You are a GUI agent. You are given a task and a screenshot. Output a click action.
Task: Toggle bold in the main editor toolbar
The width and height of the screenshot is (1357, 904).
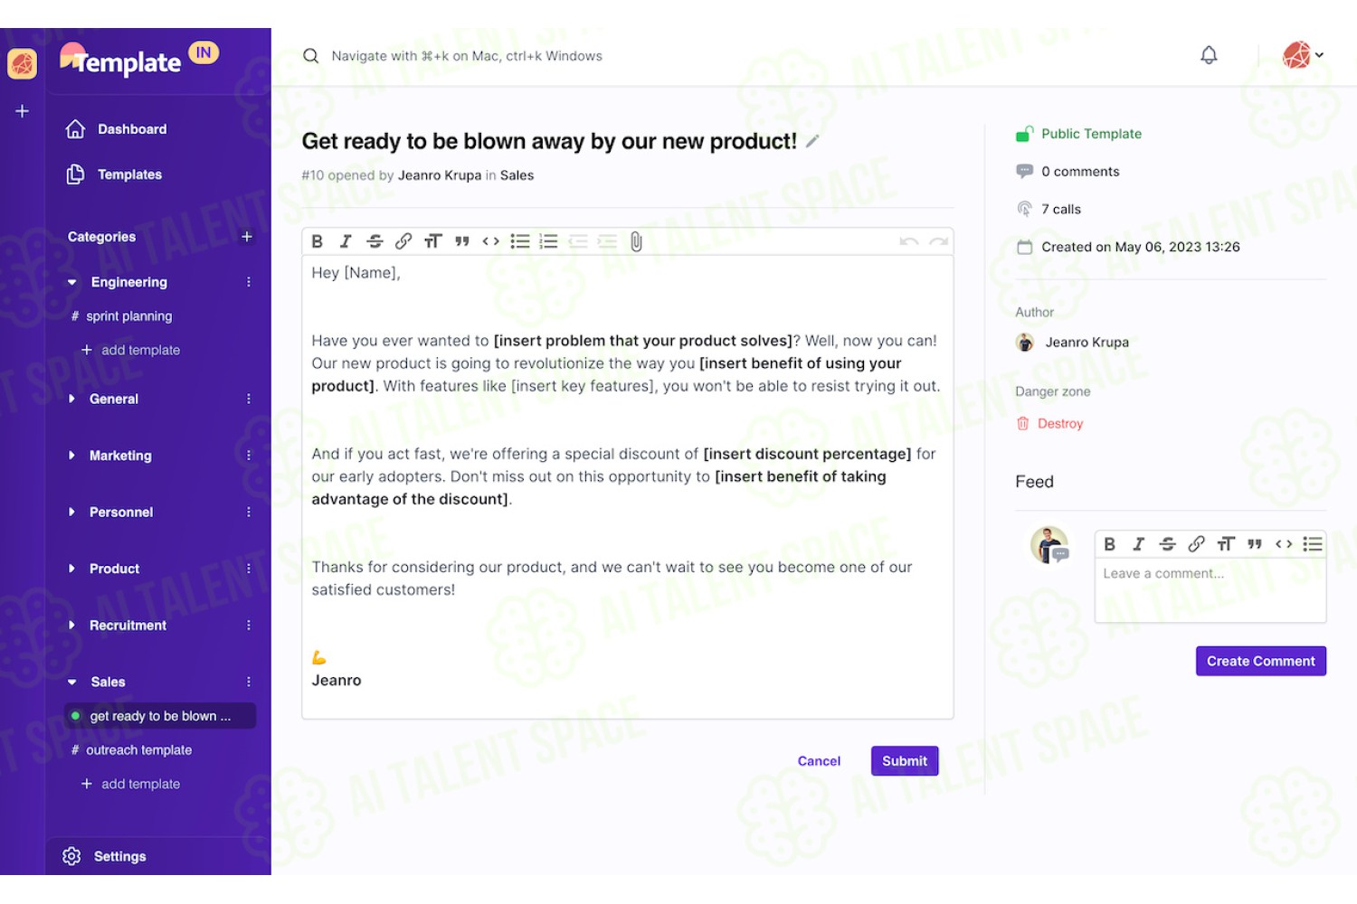pyautogui.click(x=318, y=241)
